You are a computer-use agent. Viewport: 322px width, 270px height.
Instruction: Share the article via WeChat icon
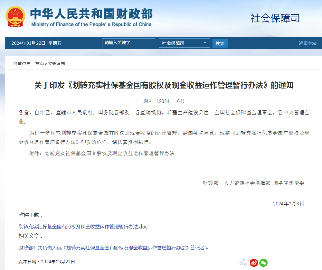coord(263,263)
